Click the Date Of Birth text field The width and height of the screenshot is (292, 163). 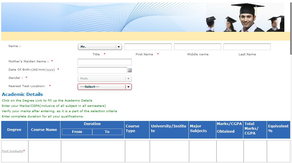point(102,70)
